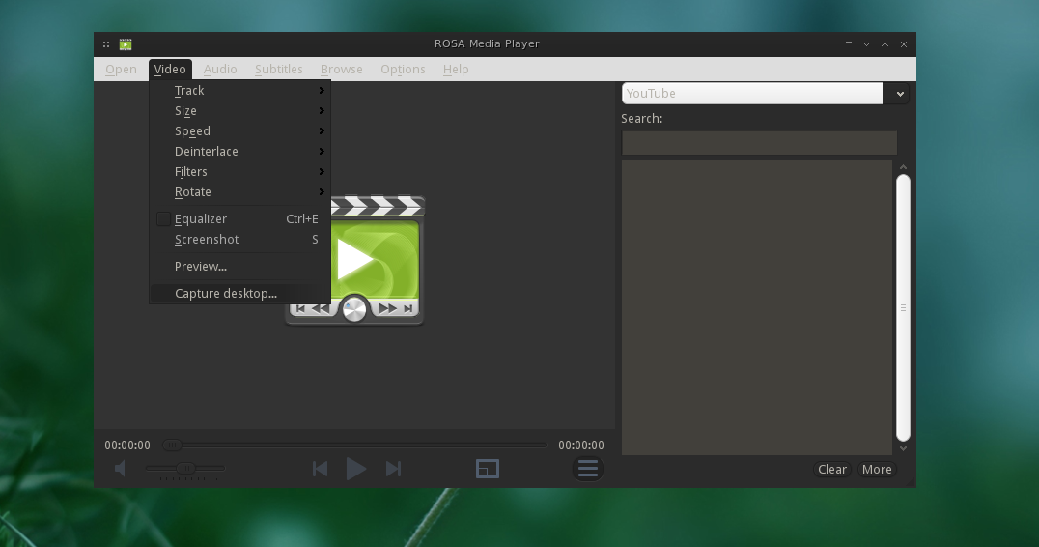Expand the Rotate submenu
This screenshot has height=547, width=1039.
[239, 191]
